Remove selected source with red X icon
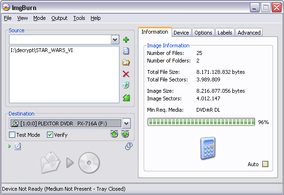Image resolution: width=284 pixels, height=195 pixels. point(126,74)
